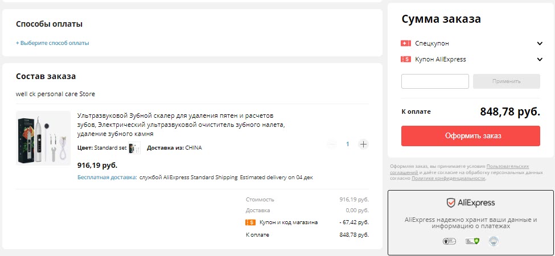The height and width of the screenshot is (256, 555).
Task: Expand the Купон AliExpress dropdown
Action: 540,59
